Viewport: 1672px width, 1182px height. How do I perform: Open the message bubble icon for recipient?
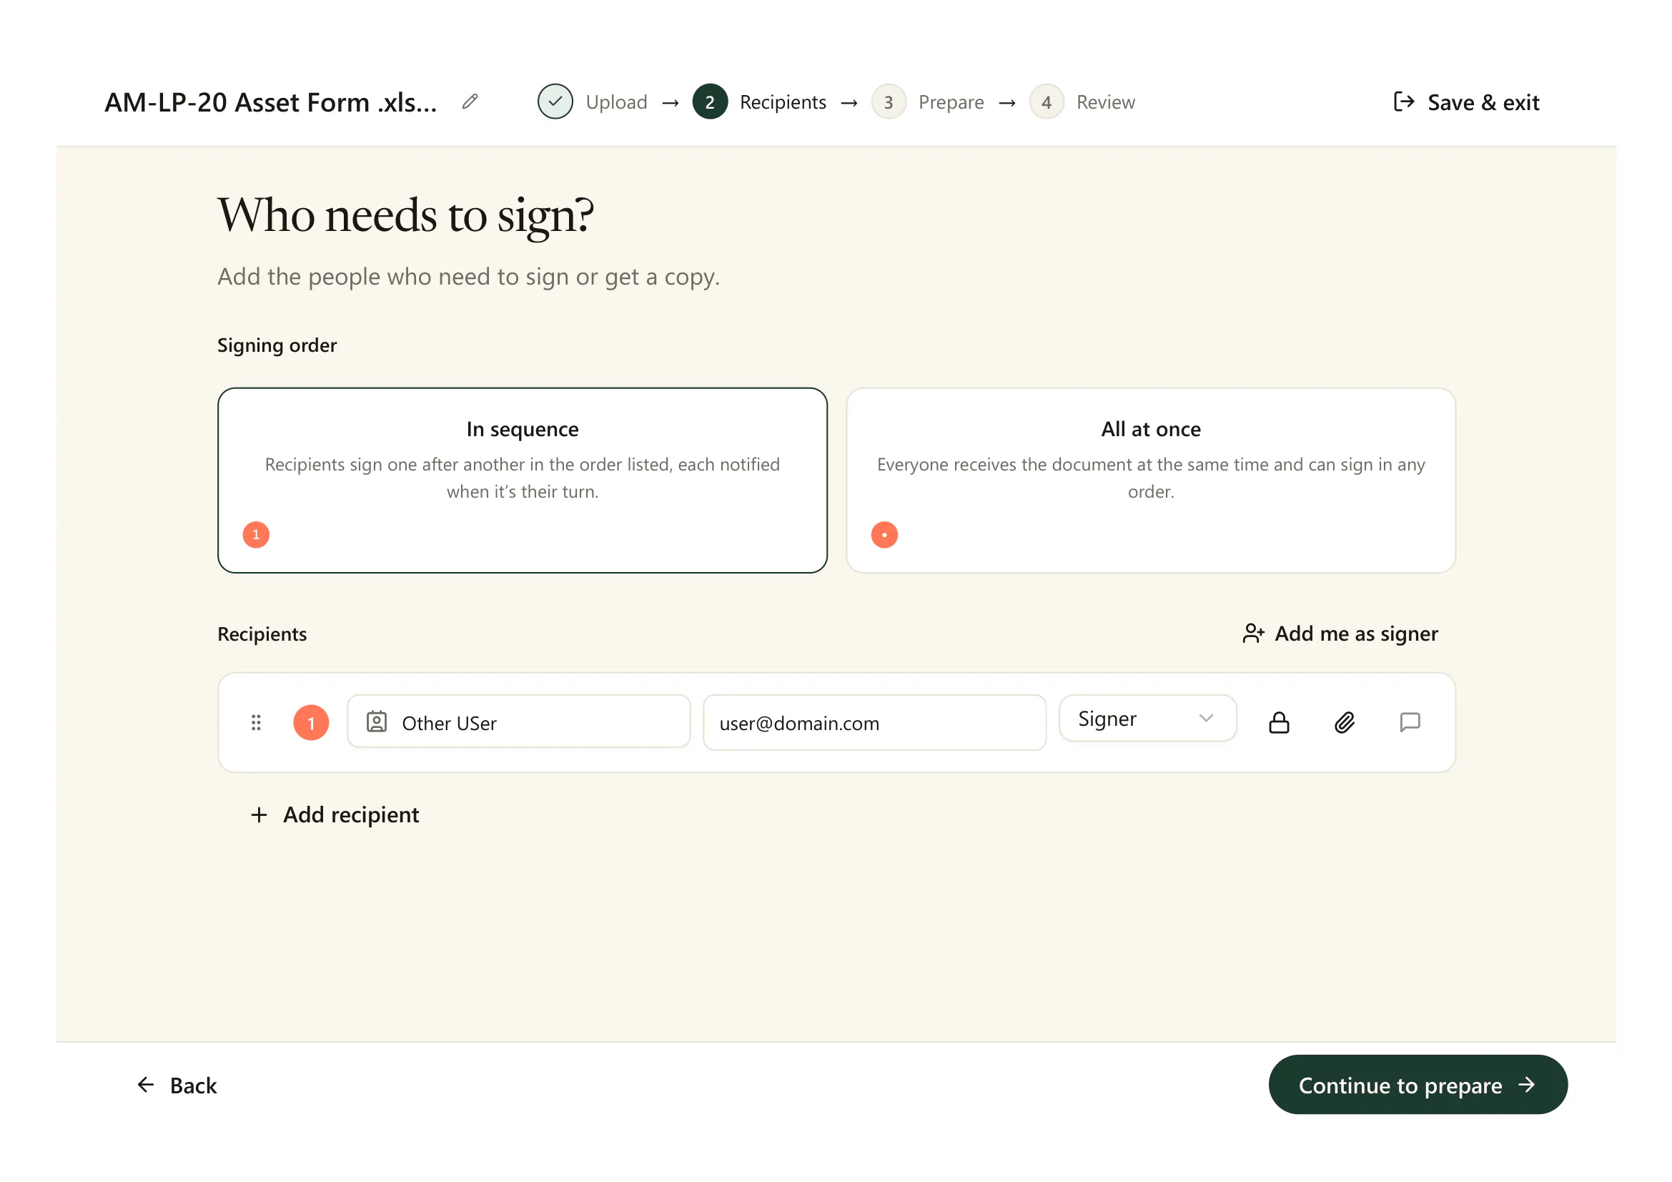click(x=1410, y=722)
